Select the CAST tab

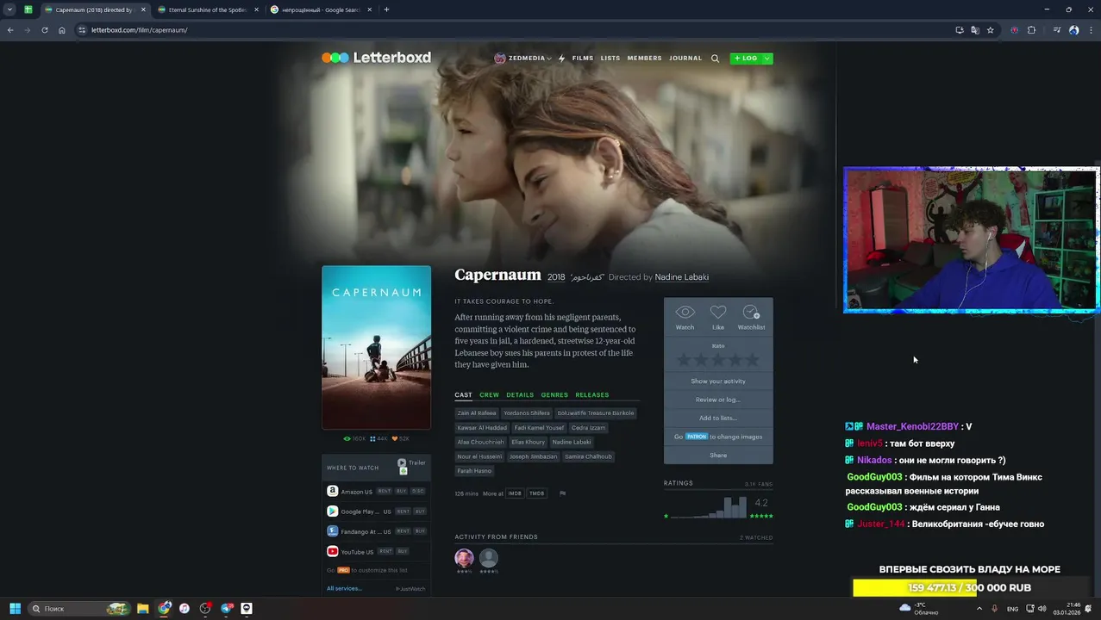pos(463,395)
